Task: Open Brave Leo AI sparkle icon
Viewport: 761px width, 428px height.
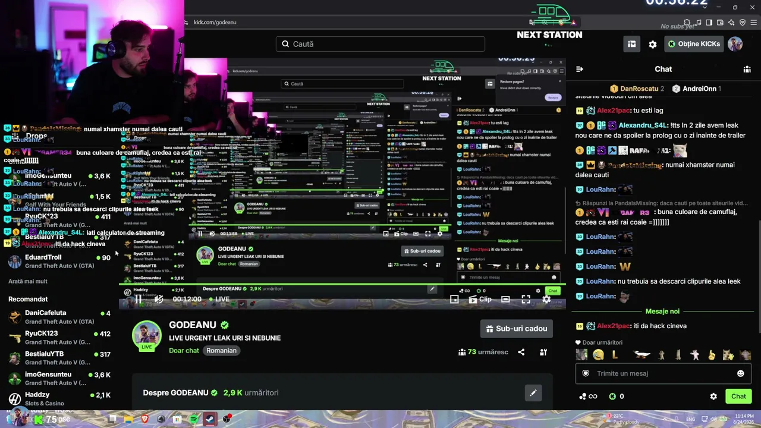Action: (731, 23)
